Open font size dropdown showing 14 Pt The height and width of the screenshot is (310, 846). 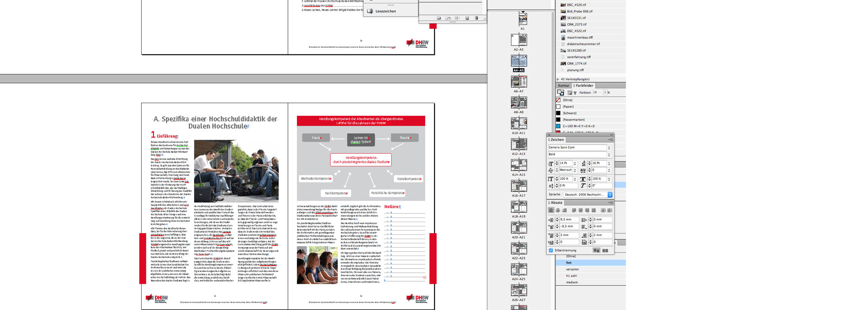point(575,163)
